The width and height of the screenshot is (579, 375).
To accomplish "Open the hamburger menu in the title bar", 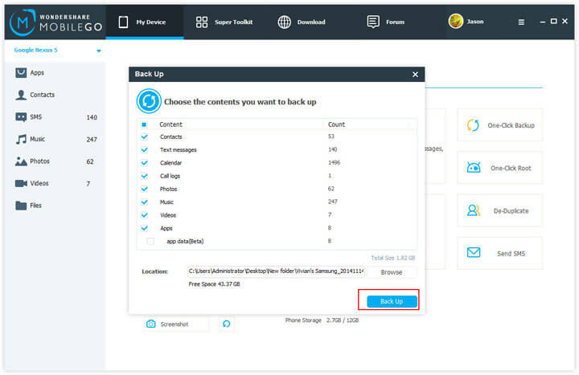I will [x=521, y=22].
